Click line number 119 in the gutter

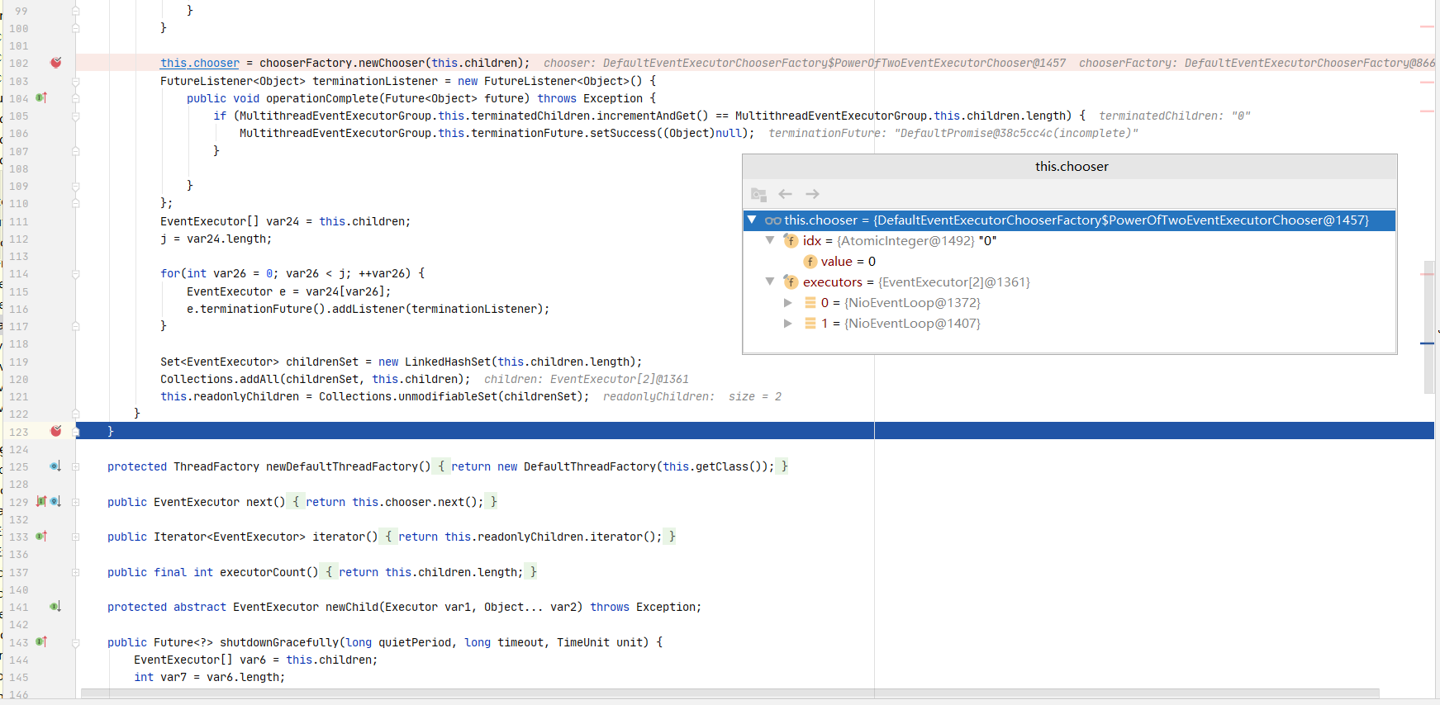pos(19,362)
